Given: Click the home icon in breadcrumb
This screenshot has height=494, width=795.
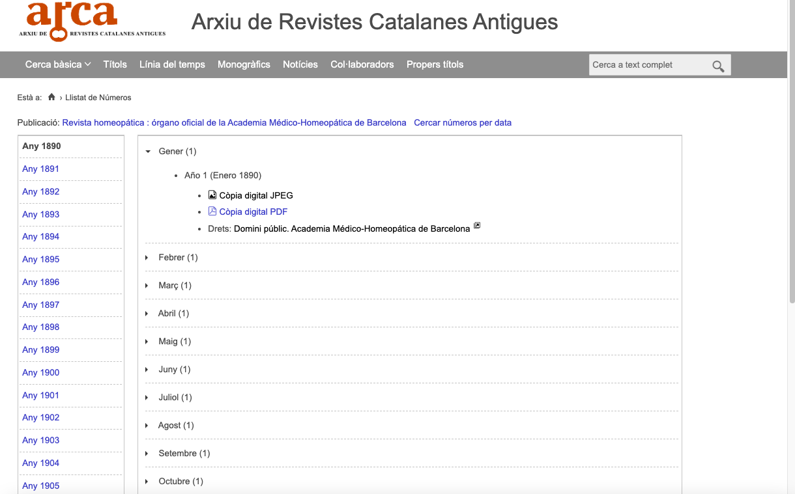Looking at the screenshot, I should point(51,98).
